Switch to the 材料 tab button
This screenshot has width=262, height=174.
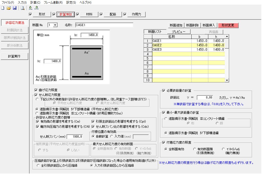[x=89, y=14]
